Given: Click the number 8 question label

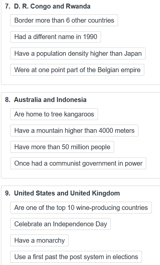Looking at the screenshot, I should [x=8, y=100].
